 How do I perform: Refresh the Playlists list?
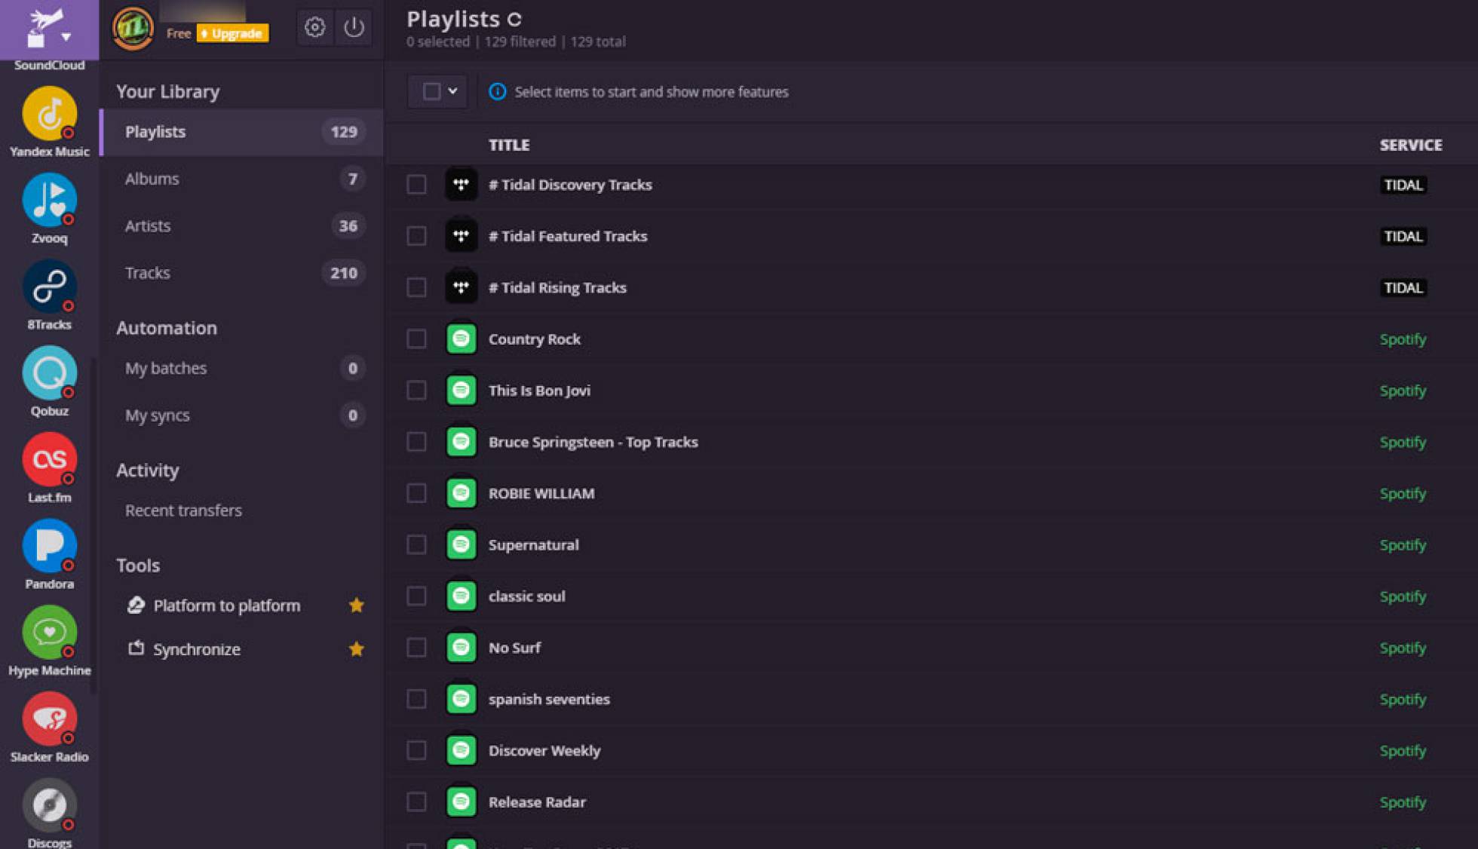pos(514,20)
